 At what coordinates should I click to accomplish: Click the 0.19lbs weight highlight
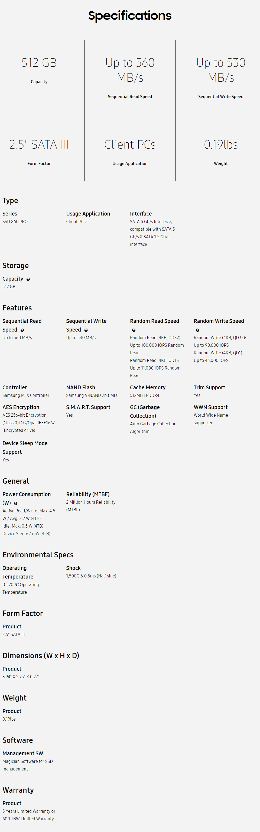[x=221, y=144]
